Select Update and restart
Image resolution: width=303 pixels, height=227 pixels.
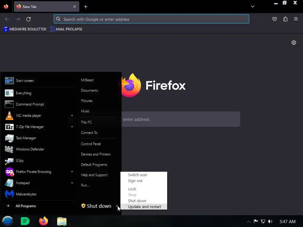[x=144, y=207]
